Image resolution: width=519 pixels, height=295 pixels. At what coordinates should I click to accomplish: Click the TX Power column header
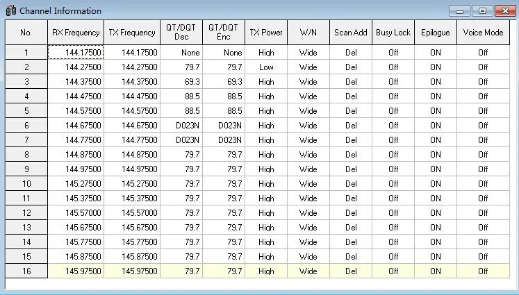click(x=266, y=33)
